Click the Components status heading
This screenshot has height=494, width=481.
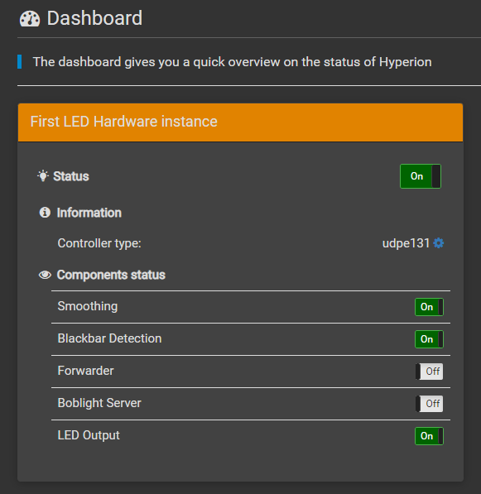[x=111, y=275]
